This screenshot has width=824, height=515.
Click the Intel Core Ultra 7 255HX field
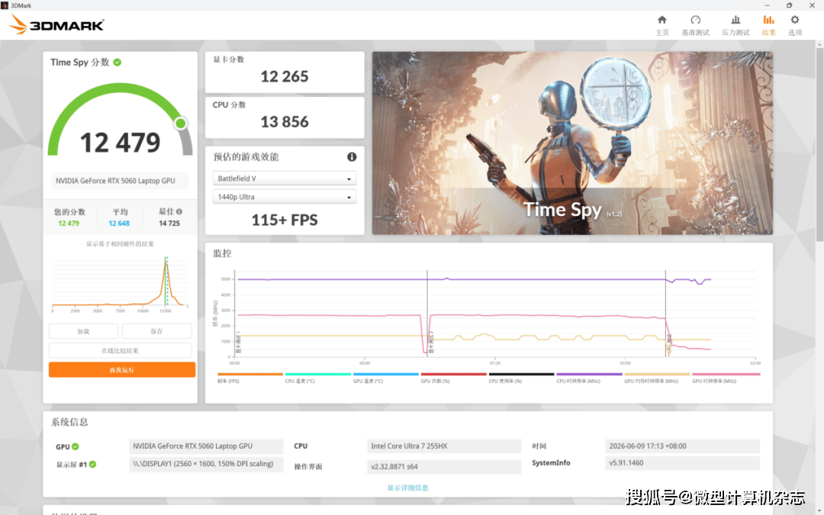pyautogui.click(x=443, y=446)
